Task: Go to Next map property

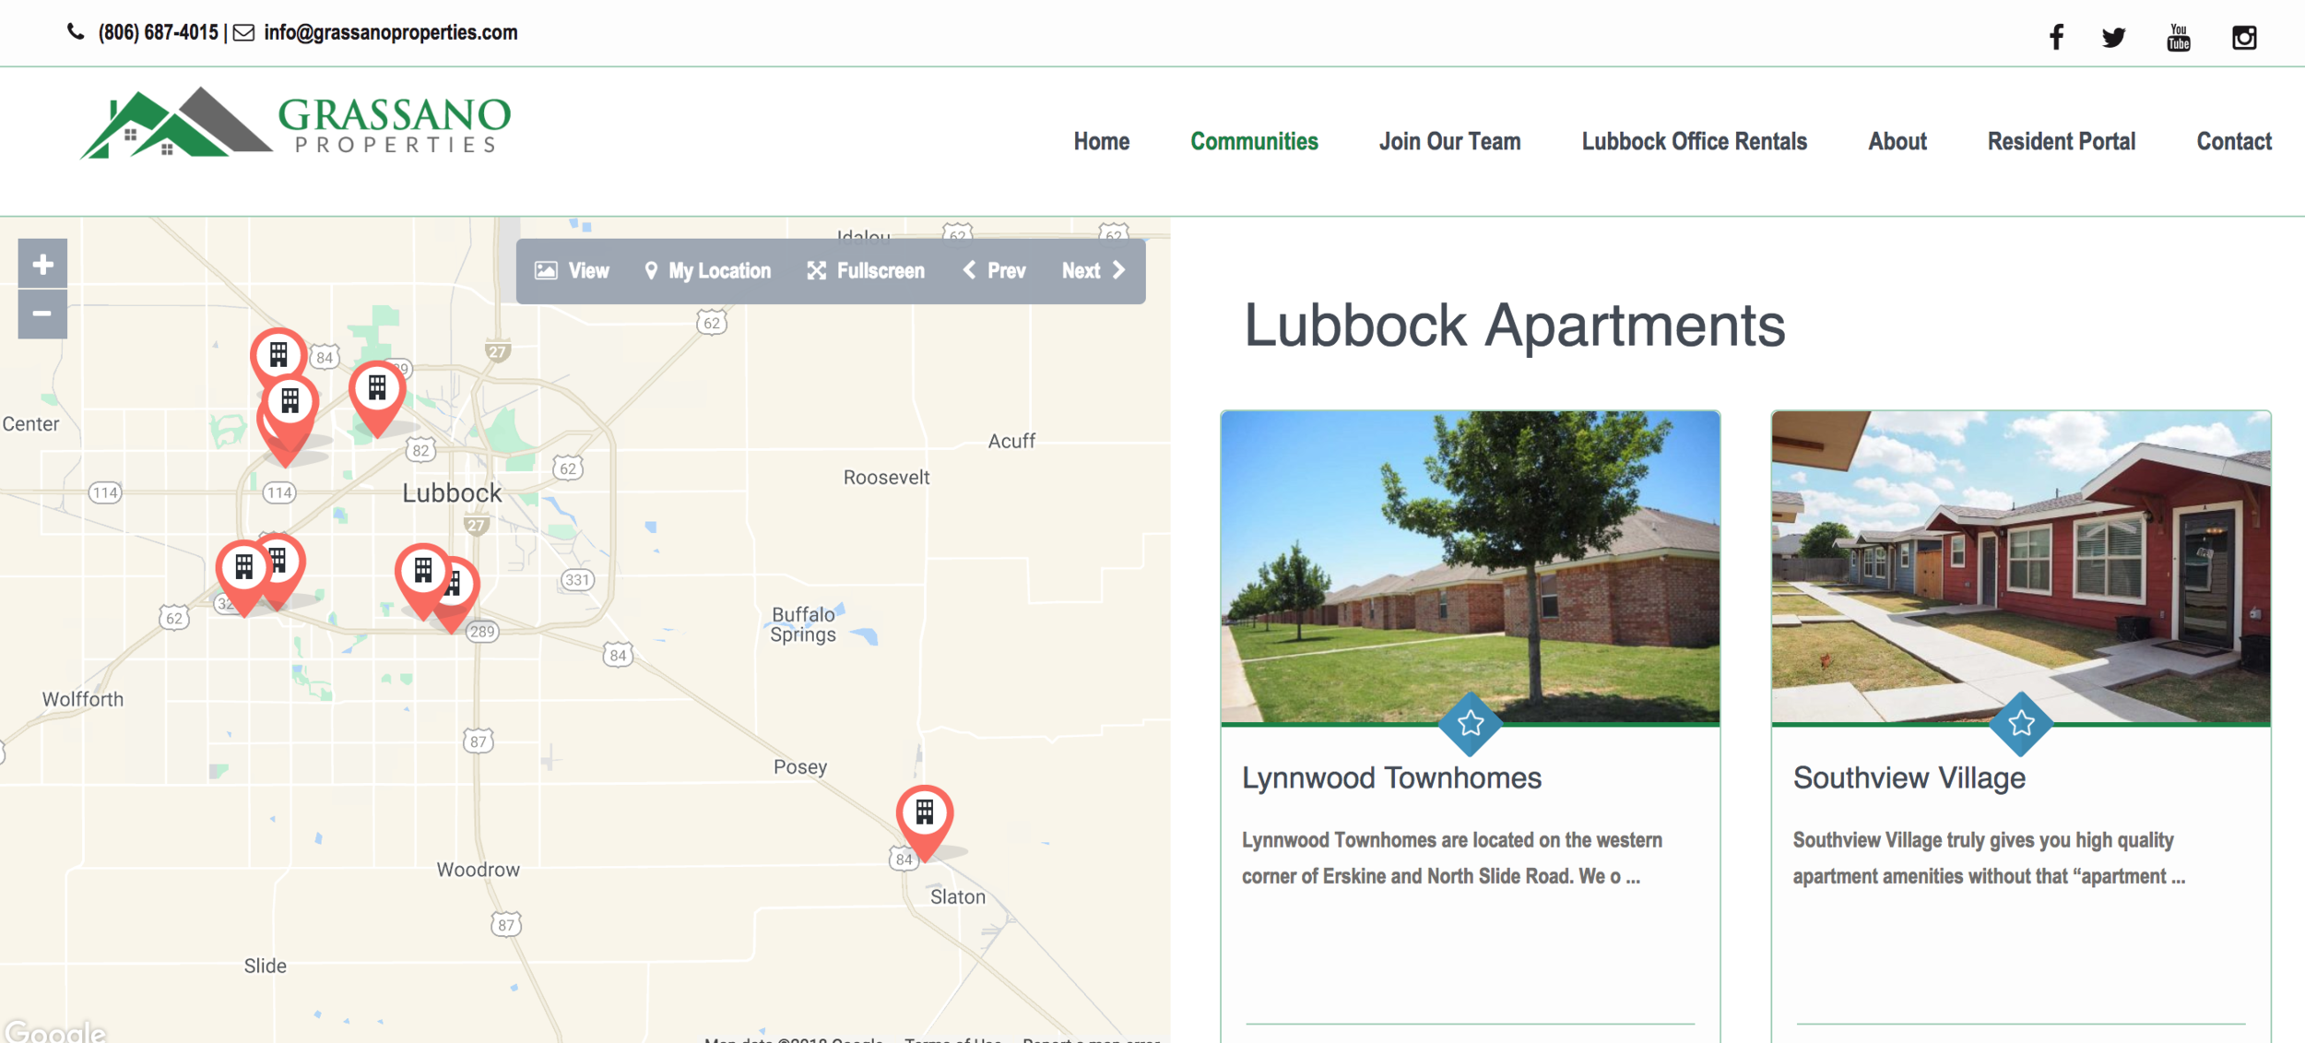Action: coord(1093,271)
